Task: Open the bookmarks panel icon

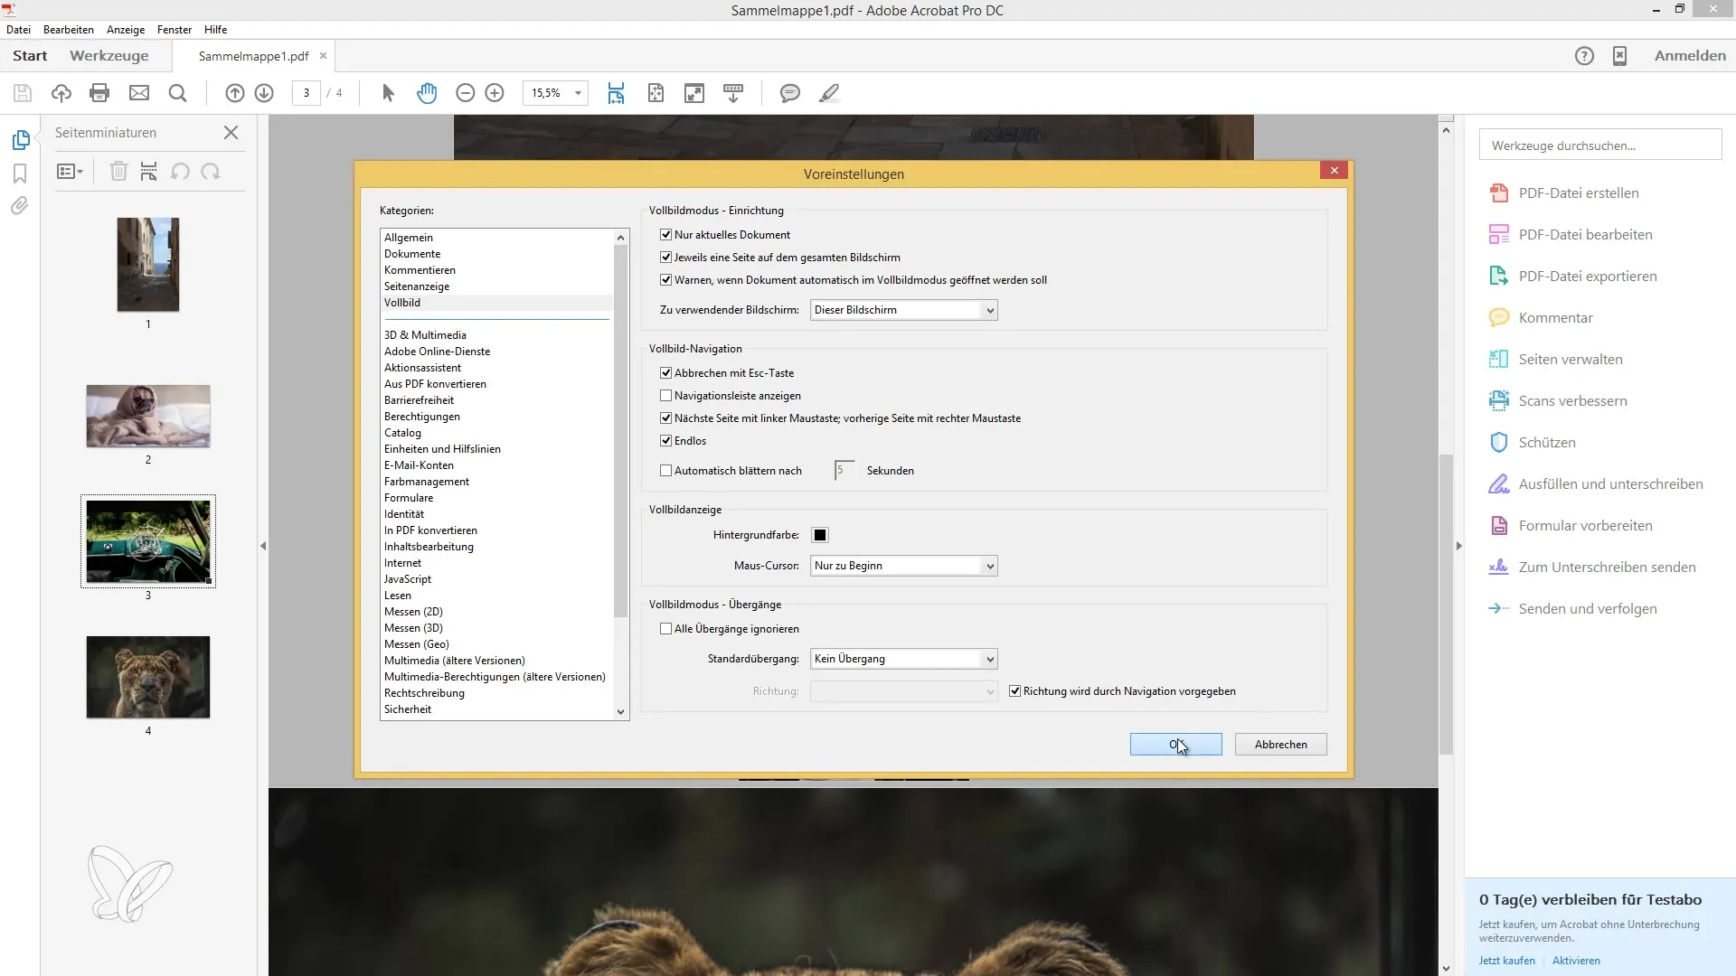Action: click(20, 174)
